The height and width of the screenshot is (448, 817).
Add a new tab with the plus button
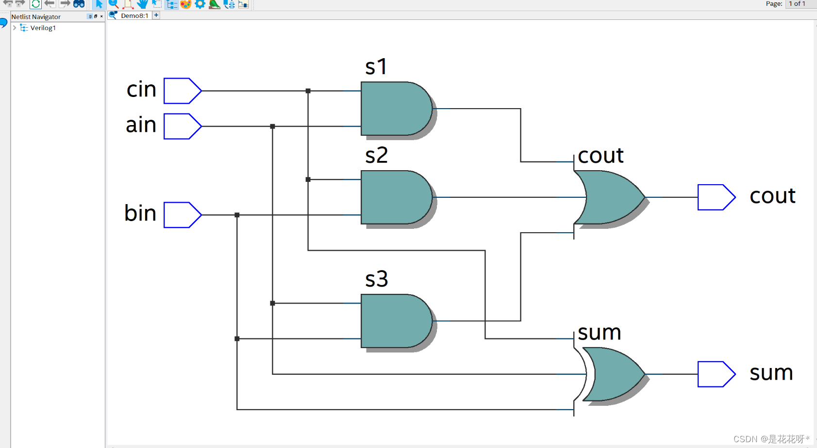156,15
